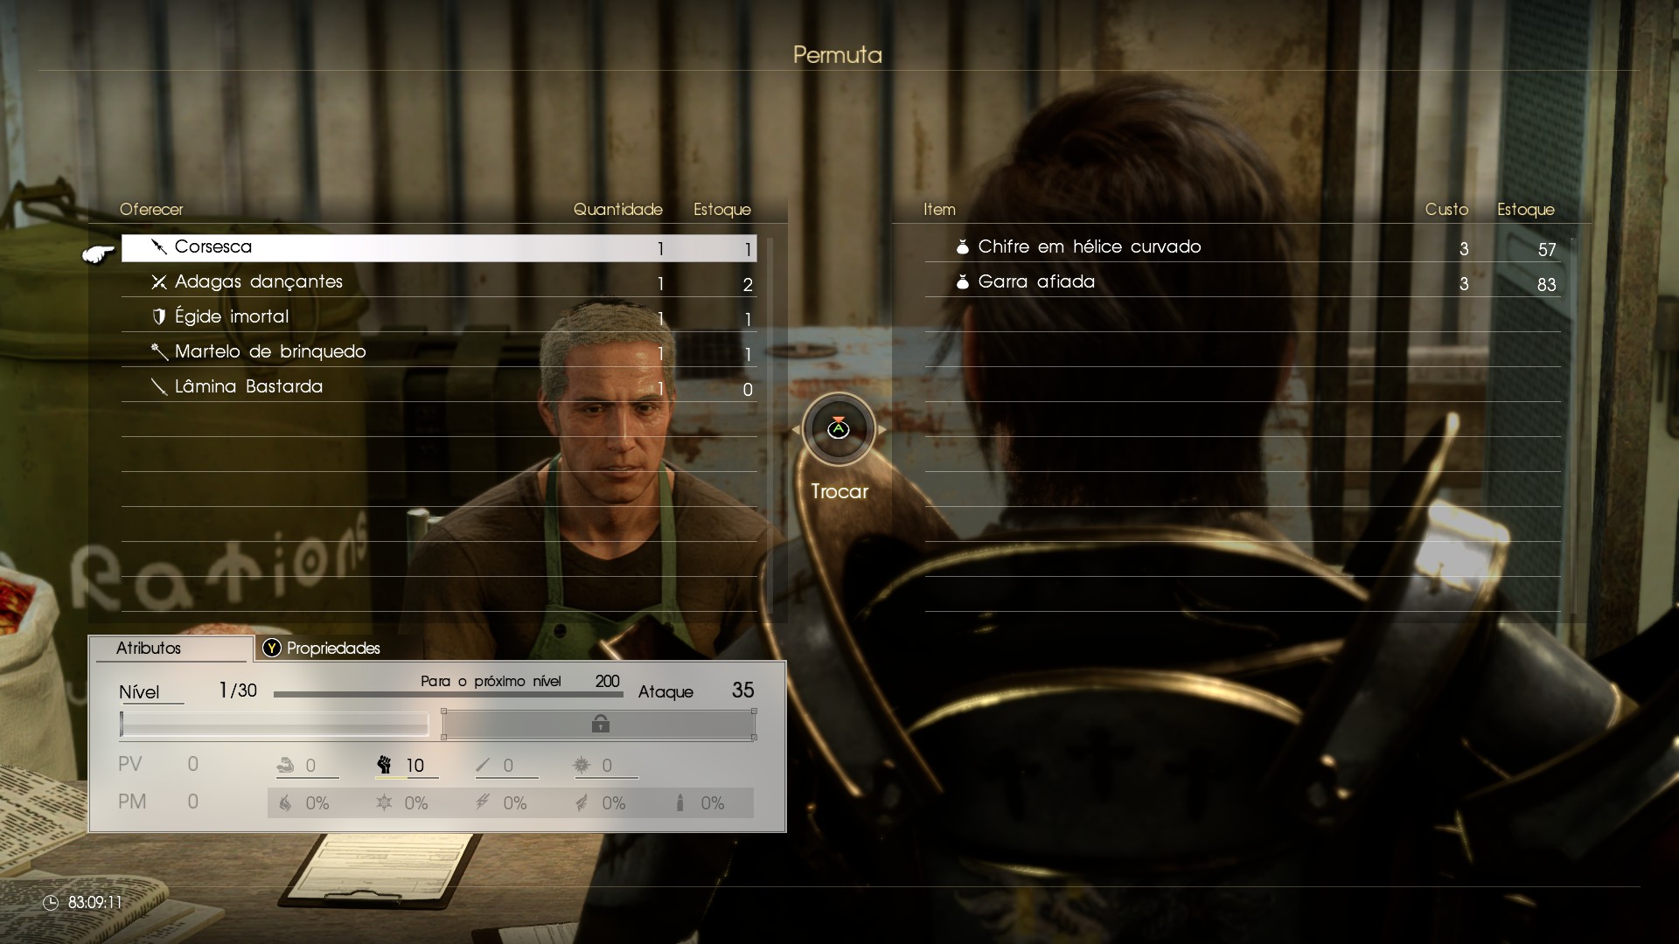The height and width of the screenshot is (944, 1679).
Task: Click the raised fist stat icon
Action: (384, 766)
